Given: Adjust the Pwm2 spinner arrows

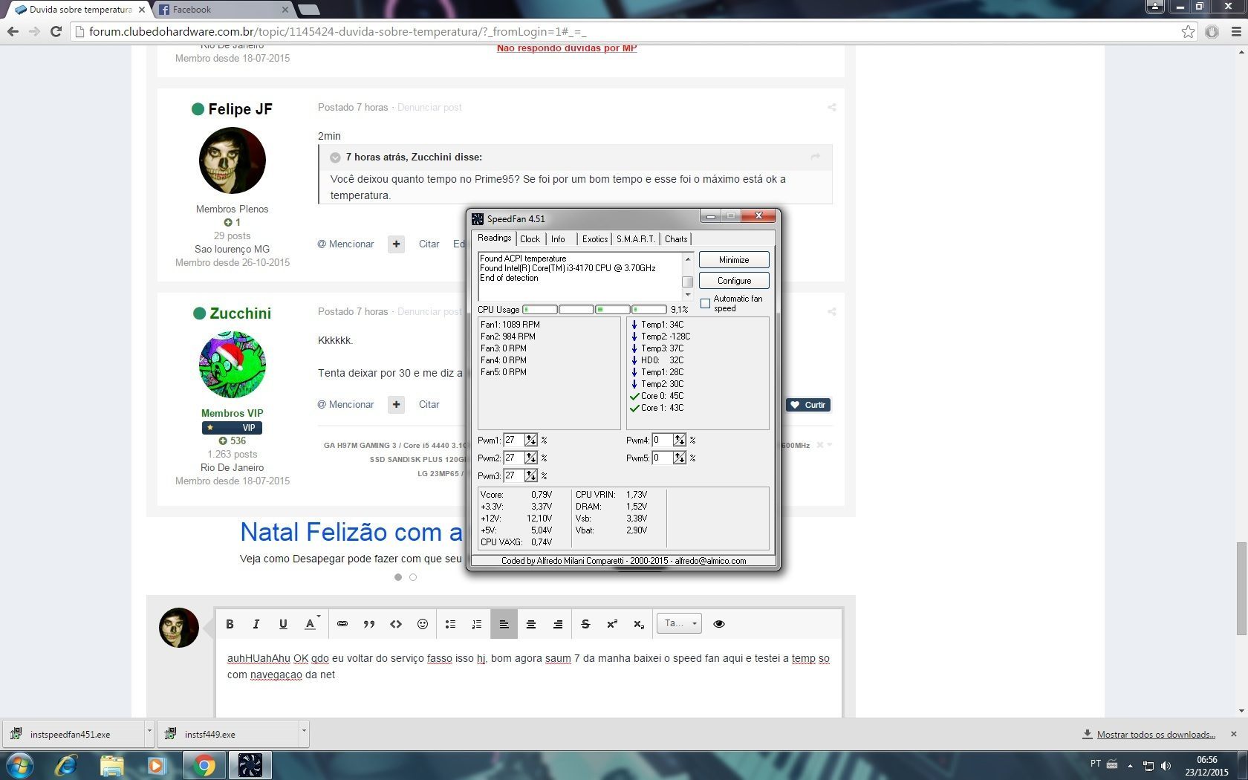Looking at the screenshot, I should click(531, 458).
